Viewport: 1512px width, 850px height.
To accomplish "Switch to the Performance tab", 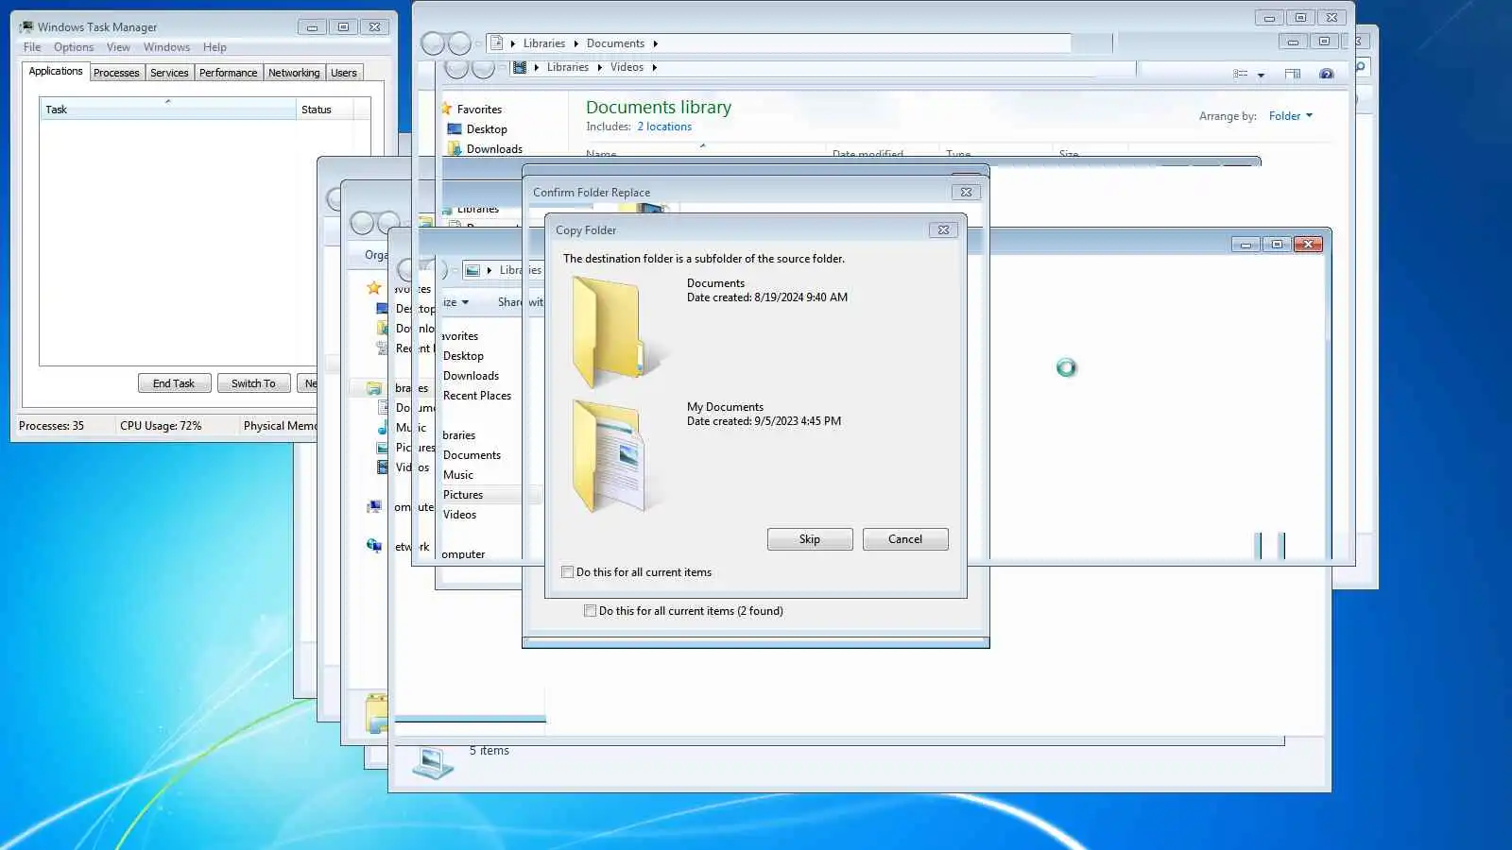I will (x=228, y=73).
